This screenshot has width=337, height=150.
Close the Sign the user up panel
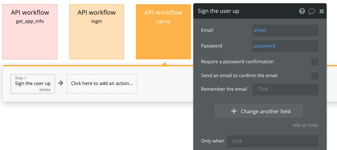(322, 11)
